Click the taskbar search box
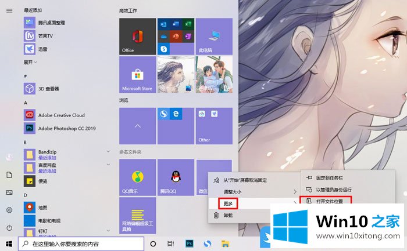Viewport: 407px width, 251px height. pyautogui.click(x=81, y=244)
